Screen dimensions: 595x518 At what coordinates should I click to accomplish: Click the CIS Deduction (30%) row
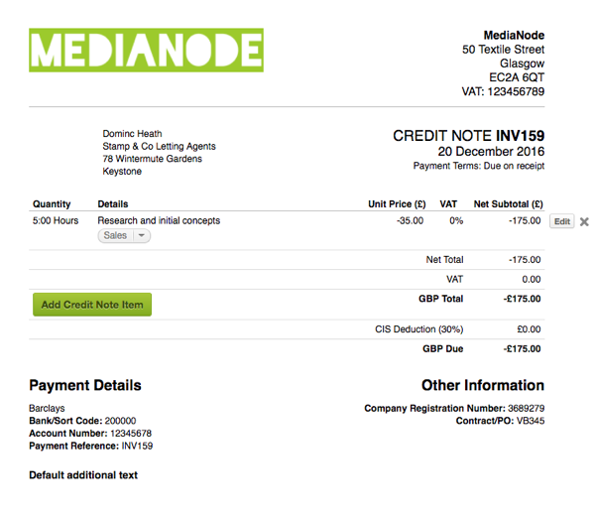point(418,329)
